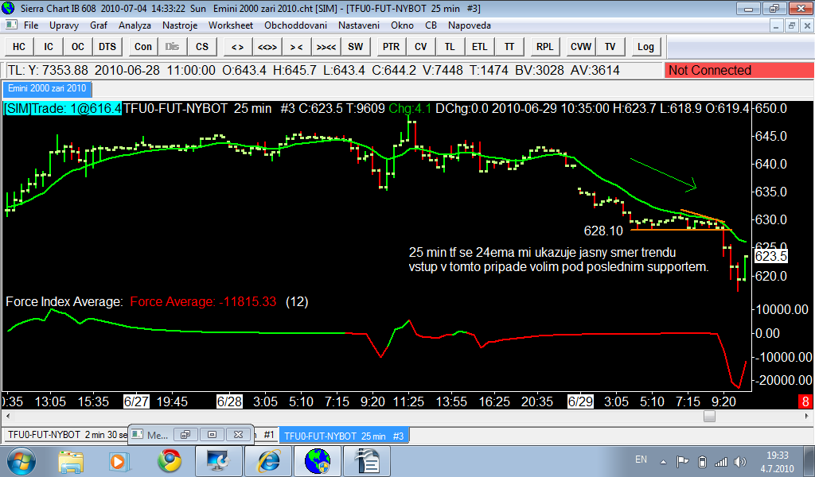Open the Graf menu
815x477 pixels.
(x=98, y=25)
